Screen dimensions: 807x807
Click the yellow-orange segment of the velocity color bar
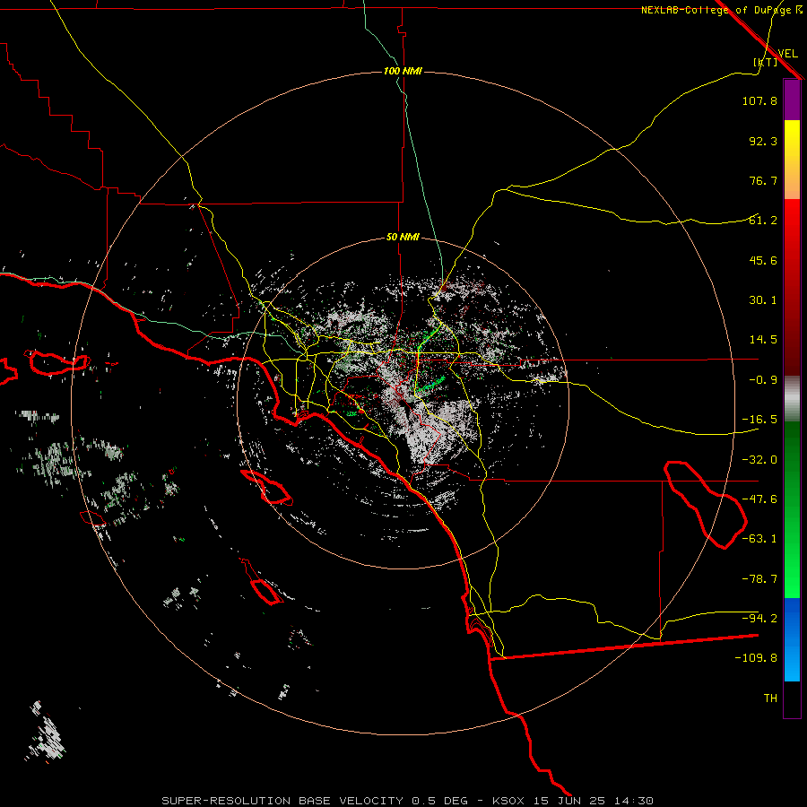tap(792, 160)
